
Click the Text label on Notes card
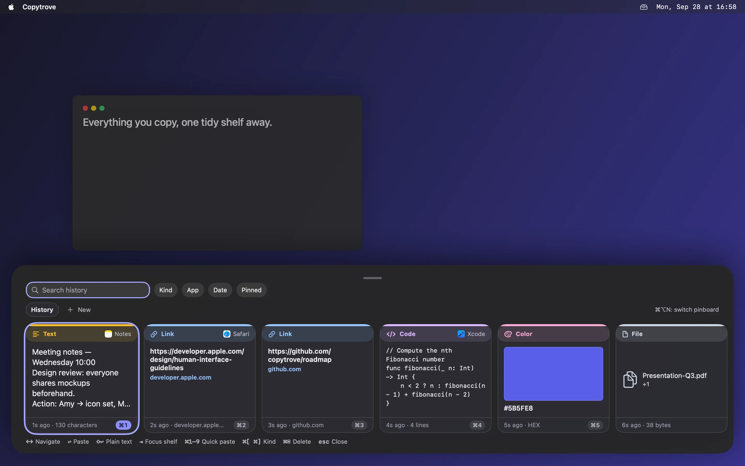click(x=50, y=334)
